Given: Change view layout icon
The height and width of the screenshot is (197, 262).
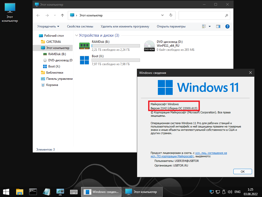Looking at the screenshot, I should (204, 26).
